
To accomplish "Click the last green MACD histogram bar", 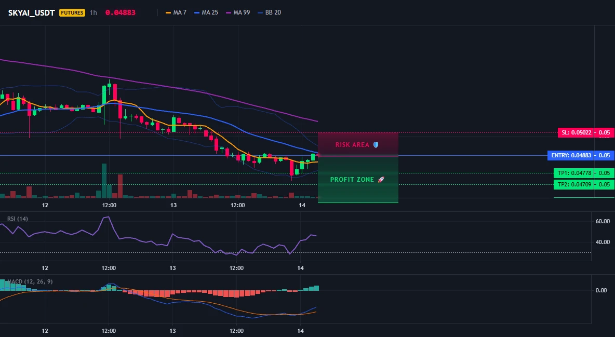I will coord(316,288).
